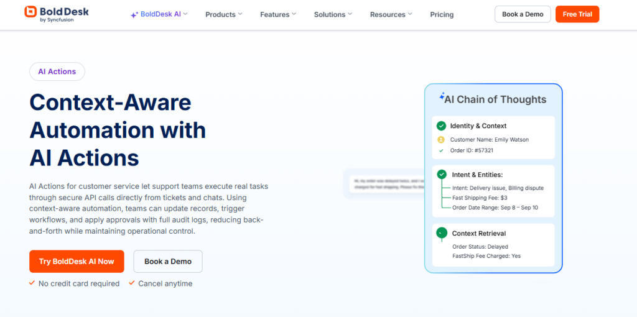Click the sparkle icon in AI Chain of Thoughts

point(442,97)
